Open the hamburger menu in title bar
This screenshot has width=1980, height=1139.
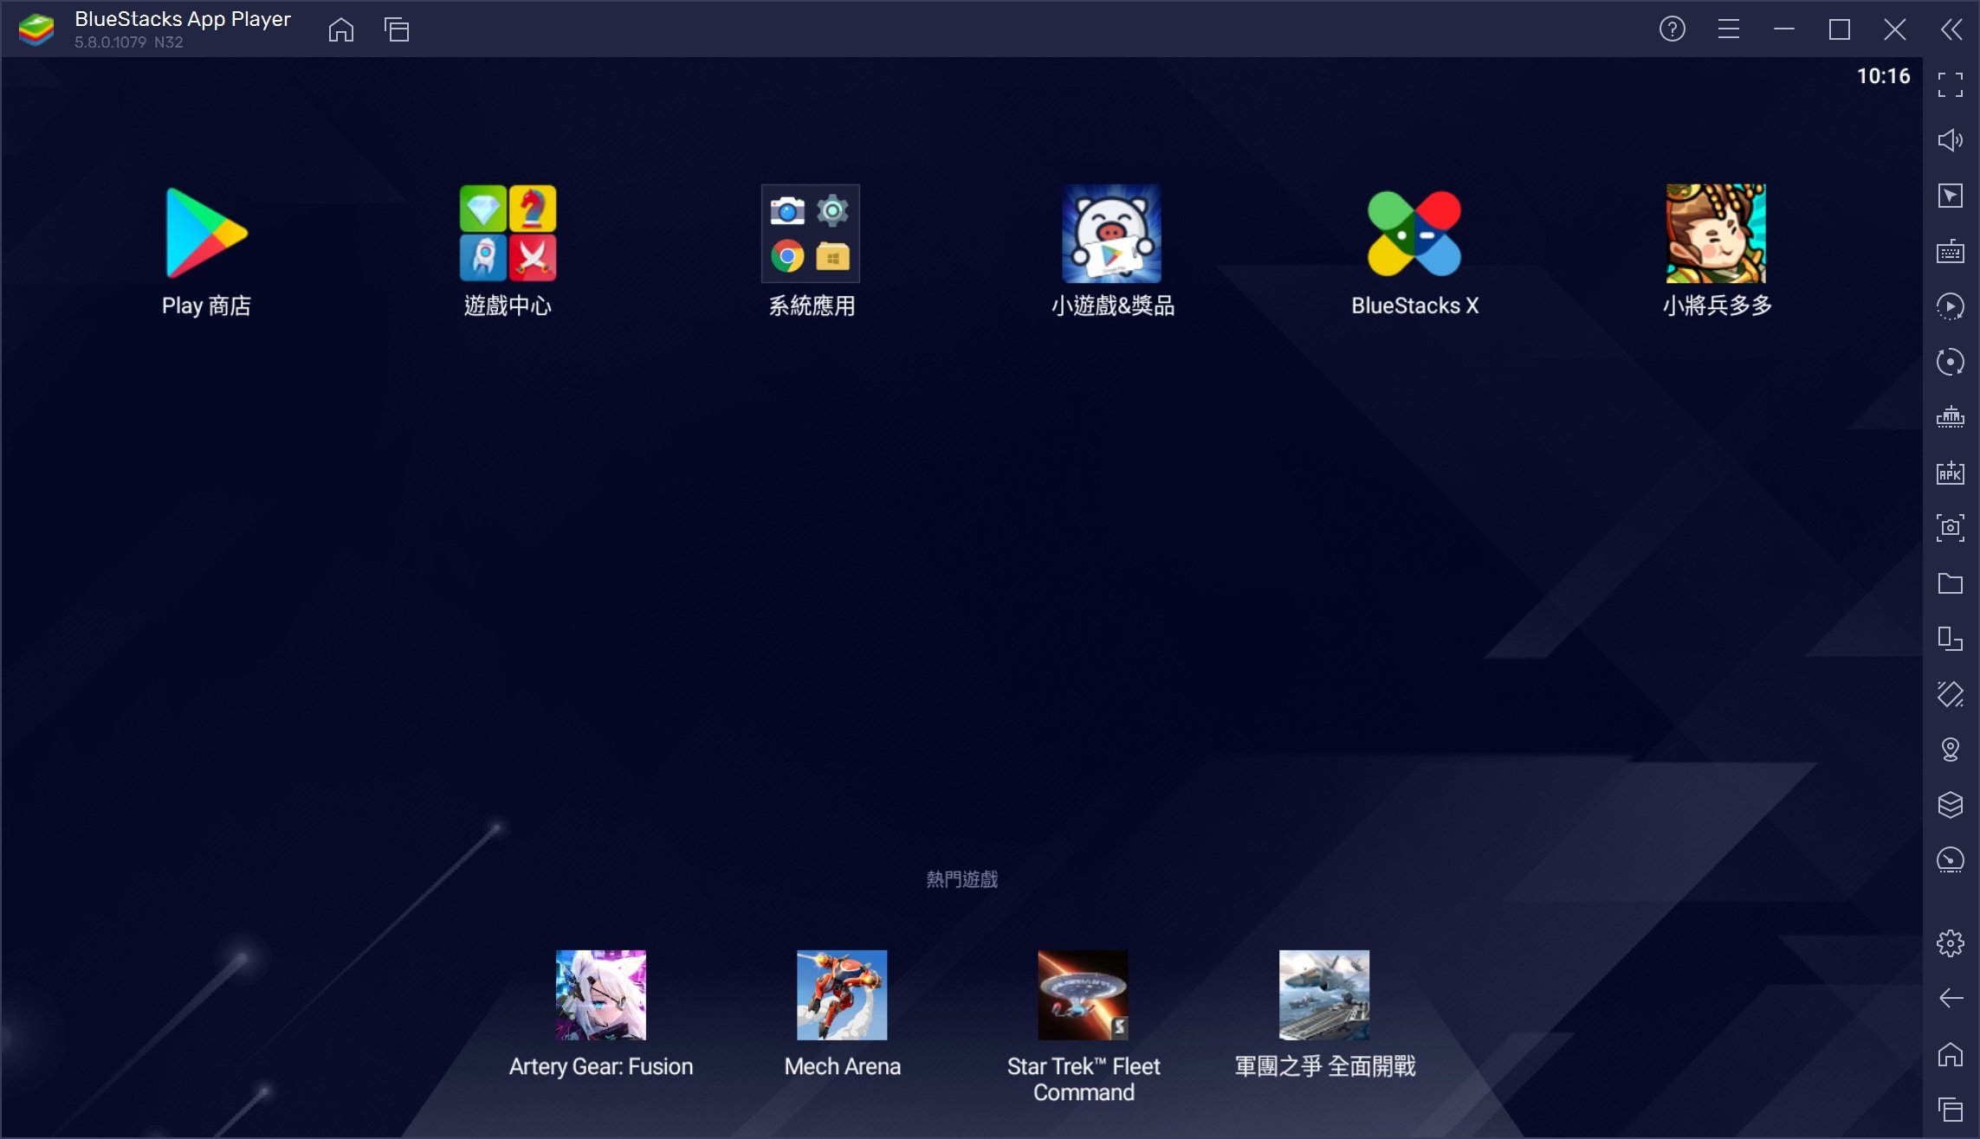1729,29
